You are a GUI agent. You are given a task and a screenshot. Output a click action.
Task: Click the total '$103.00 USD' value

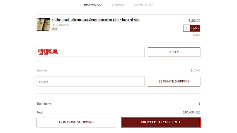pos(192,112)
